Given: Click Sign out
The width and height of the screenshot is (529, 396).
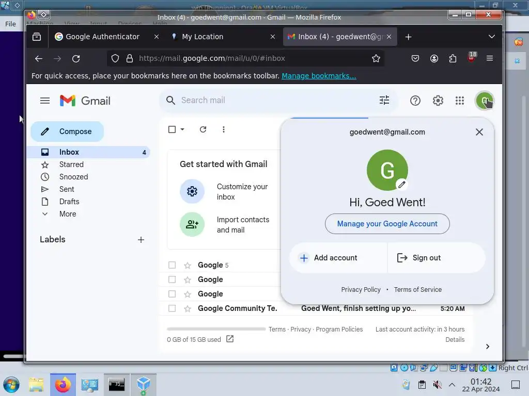Looking at the screenshot, I should tap(437, 258).
